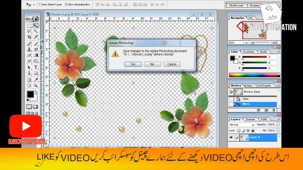Switch to the Styles tab
Screen dimensions: 303x170
point(263,51)
